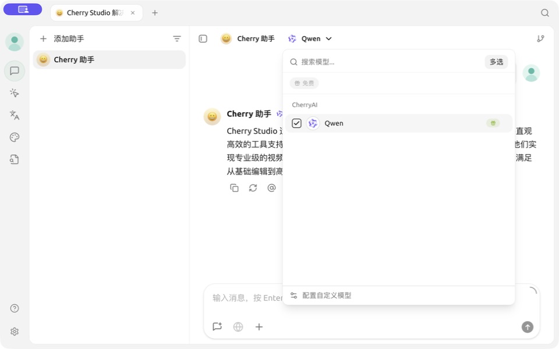Open the painting palette sidebar icon

pyautogui.click(x=15, y=137)
